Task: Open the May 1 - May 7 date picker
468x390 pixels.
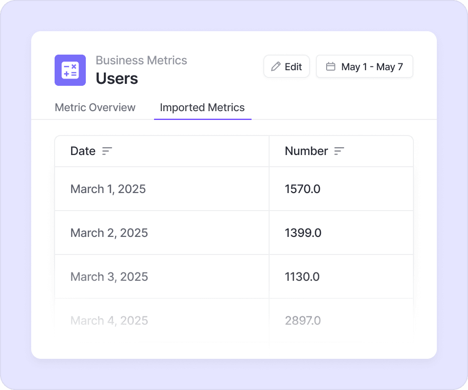Action: (x=365, y=67)
